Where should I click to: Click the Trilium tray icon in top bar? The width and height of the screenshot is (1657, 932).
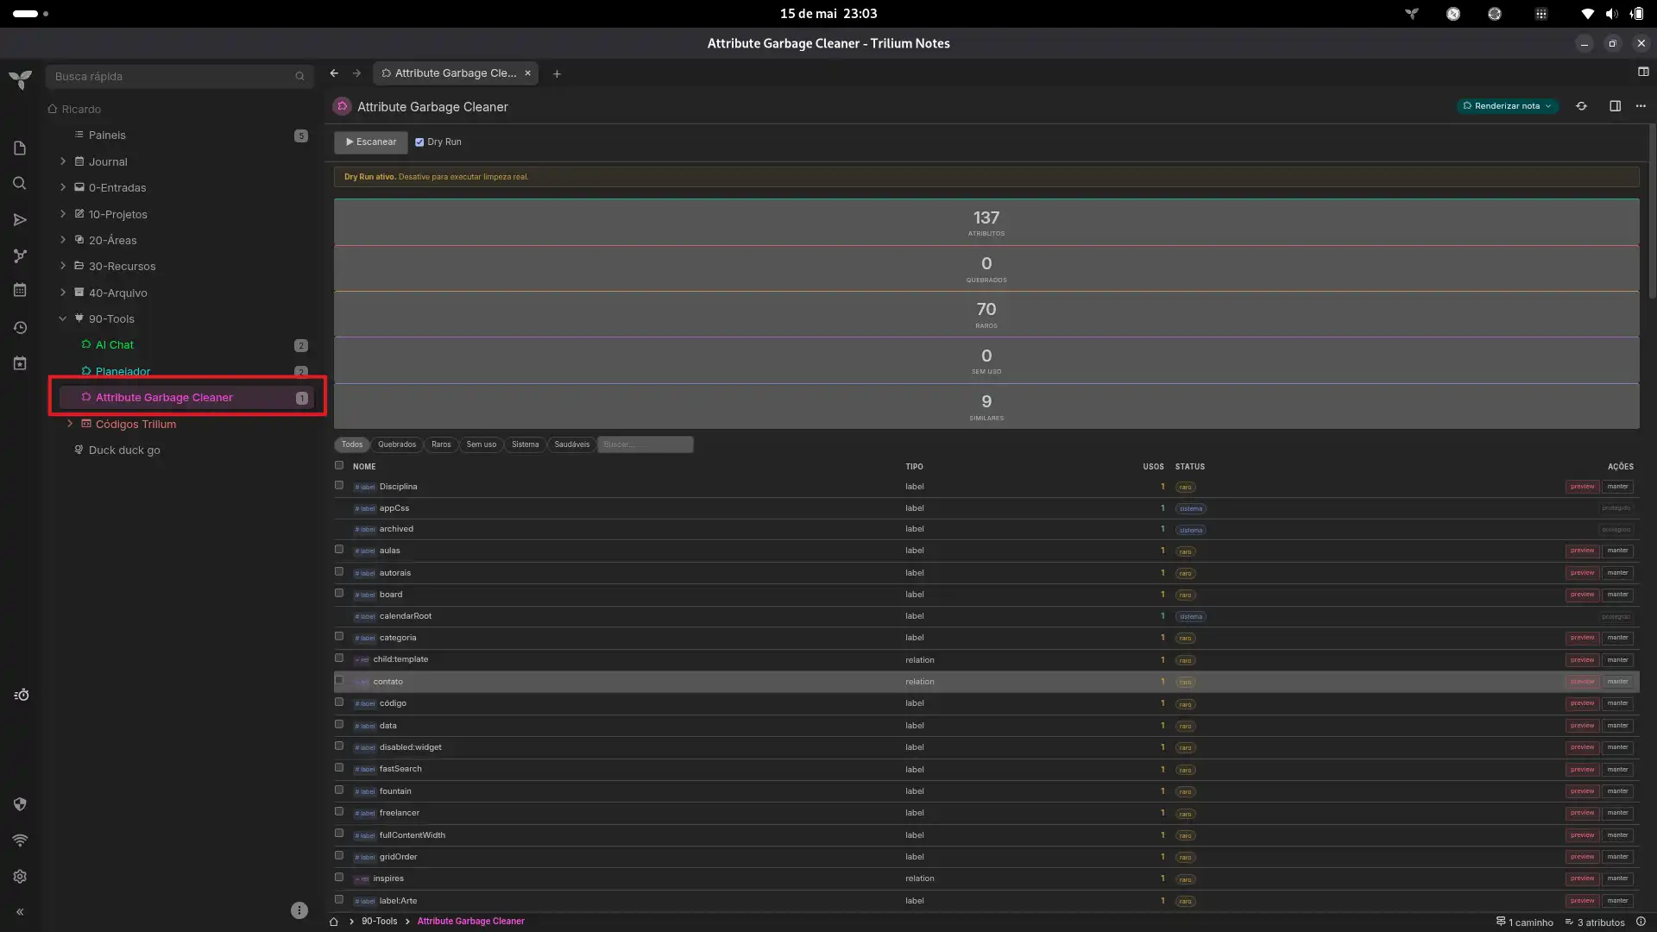coord(1412,14)
